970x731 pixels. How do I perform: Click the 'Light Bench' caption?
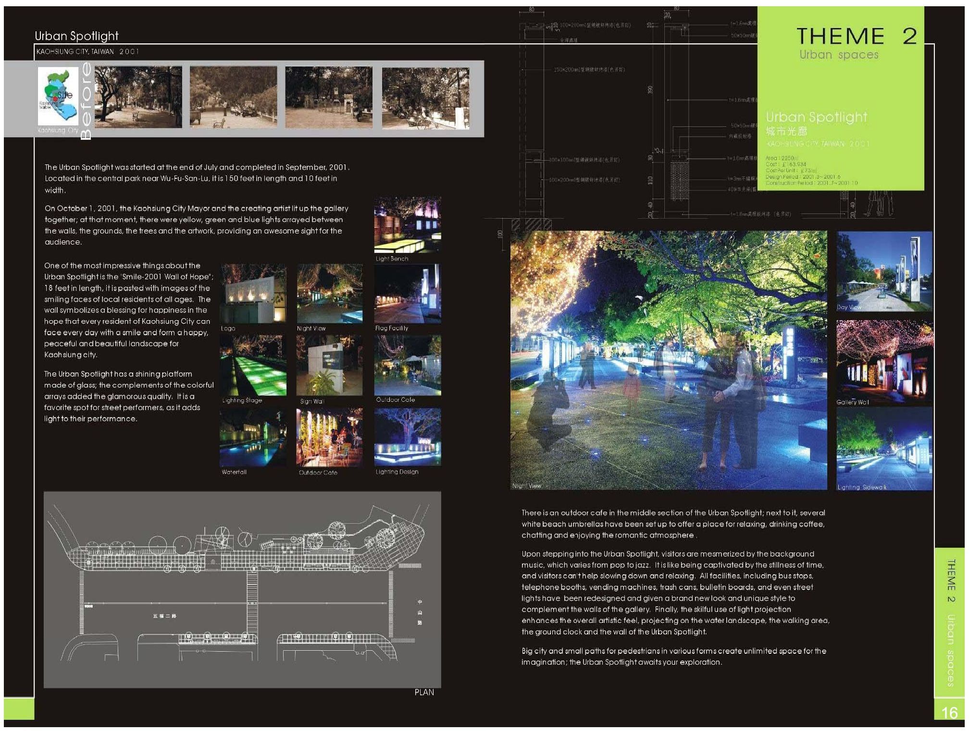[392, 259]
